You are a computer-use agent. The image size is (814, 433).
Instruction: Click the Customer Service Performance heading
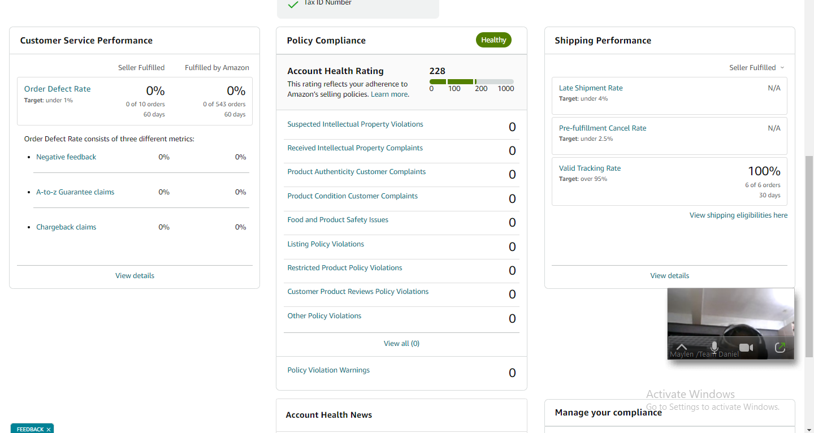pos(86,41)
